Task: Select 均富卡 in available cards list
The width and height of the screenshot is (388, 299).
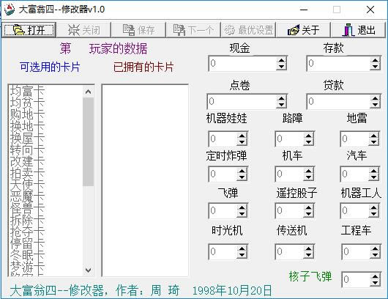Action: (x=27, y=91)
